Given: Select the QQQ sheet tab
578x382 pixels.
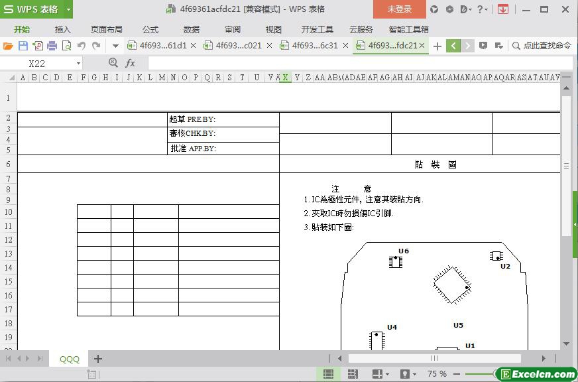Looking at the screenshot, I should (x=70, y=359).
